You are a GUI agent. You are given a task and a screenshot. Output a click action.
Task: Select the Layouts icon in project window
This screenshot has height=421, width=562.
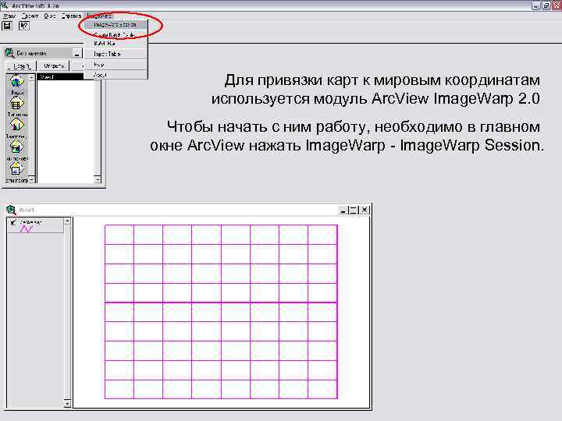(16, 147)
